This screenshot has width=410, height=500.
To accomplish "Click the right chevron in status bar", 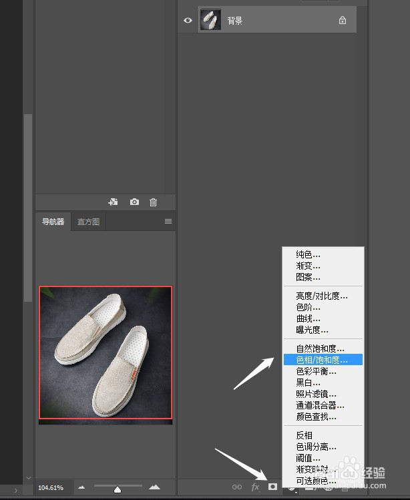I will click(x=16, y=491).
